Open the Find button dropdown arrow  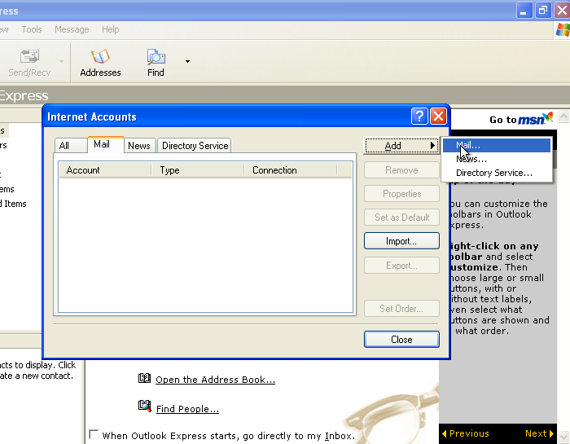point(187,61)
